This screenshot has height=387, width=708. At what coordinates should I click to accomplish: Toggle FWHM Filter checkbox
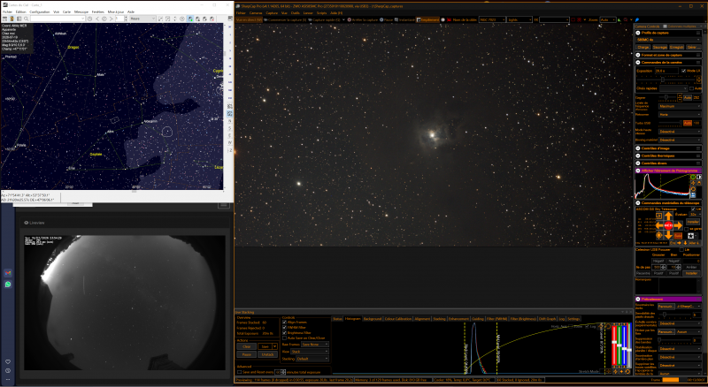click(x=284, y=328)
